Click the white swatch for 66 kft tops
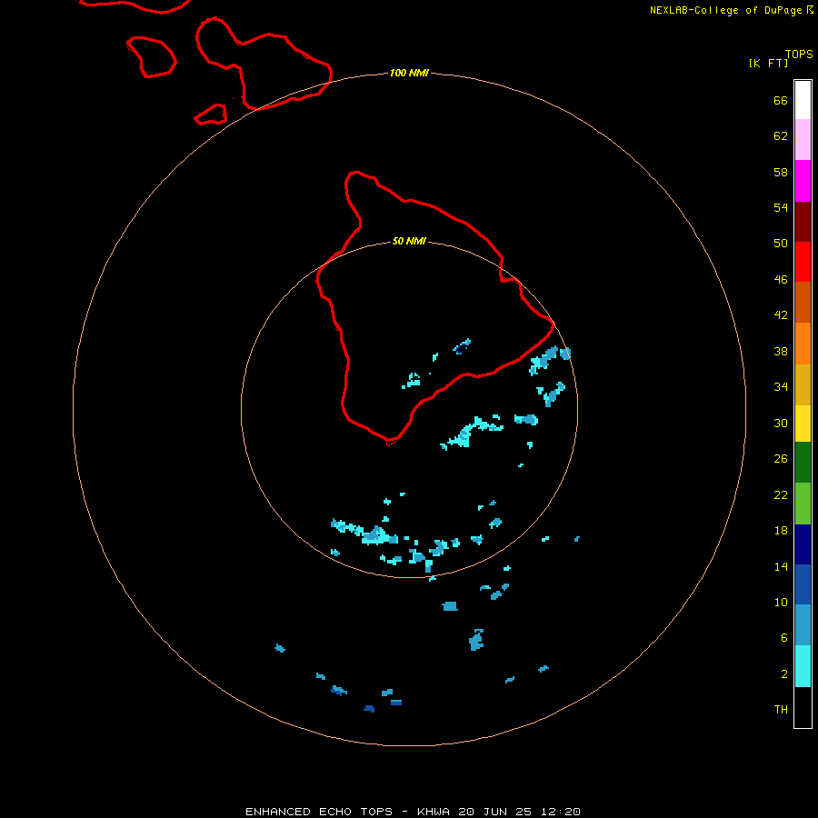This screenshot has height=818, width=818. click(803, 100)
